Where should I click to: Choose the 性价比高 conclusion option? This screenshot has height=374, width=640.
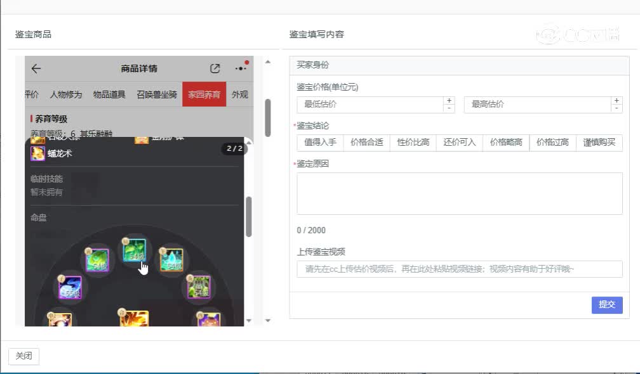pos(413,143)
